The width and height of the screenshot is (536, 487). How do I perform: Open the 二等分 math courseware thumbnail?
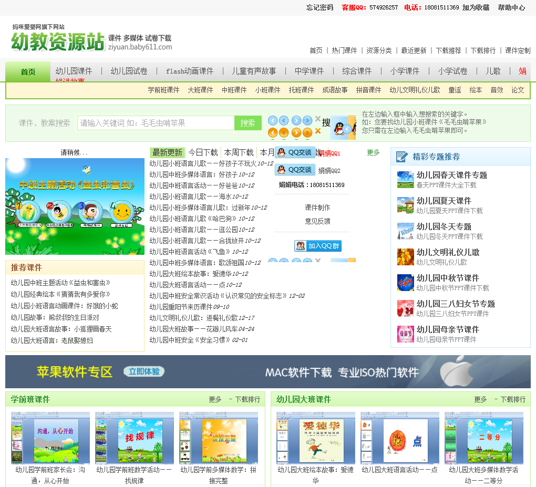484,438
